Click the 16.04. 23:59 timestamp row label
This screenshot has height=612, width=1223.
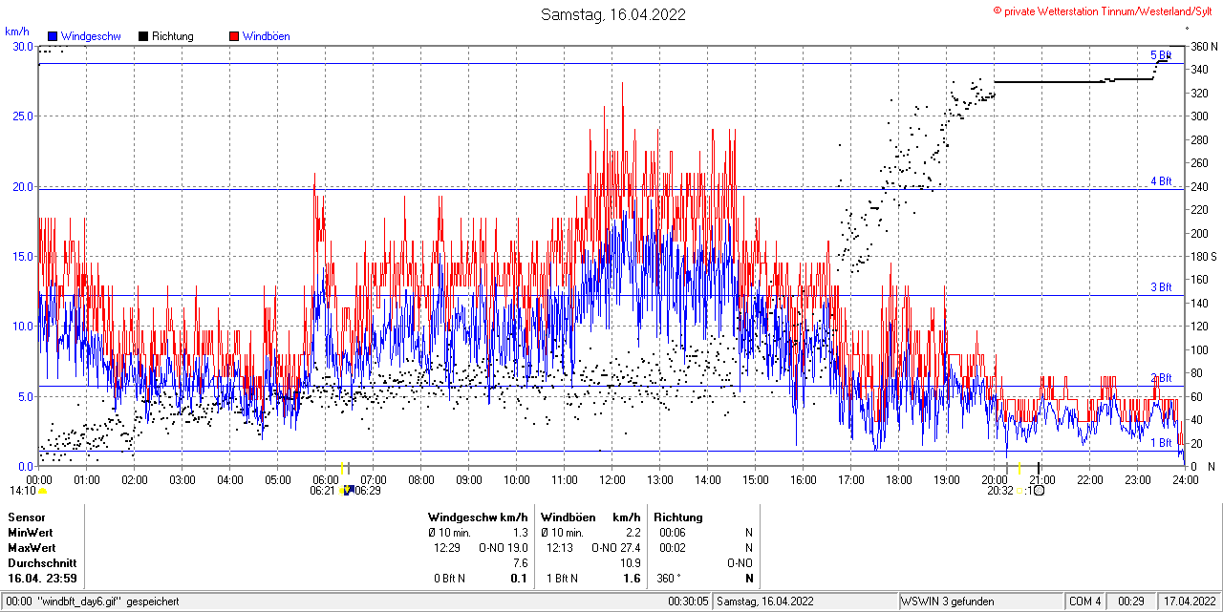[42, 579]
